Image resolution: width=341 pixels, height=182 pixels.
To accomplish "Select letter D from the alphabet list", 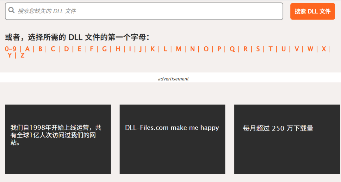I will (x=66, y=49).
